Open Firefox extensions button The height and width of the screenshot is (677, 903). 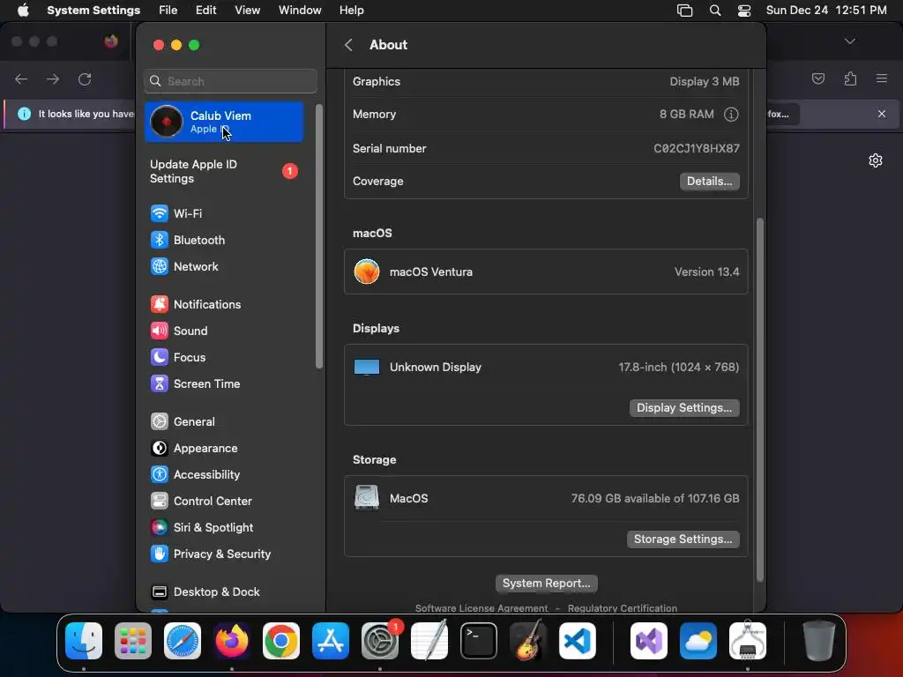tap(850, 78)
